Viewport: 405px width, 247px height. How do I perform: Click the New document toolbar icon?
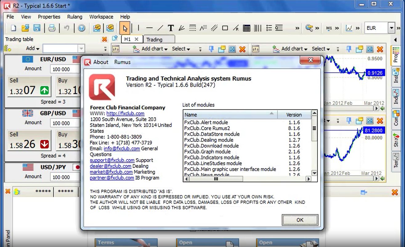pyautogui.click(x=13, y=28)
